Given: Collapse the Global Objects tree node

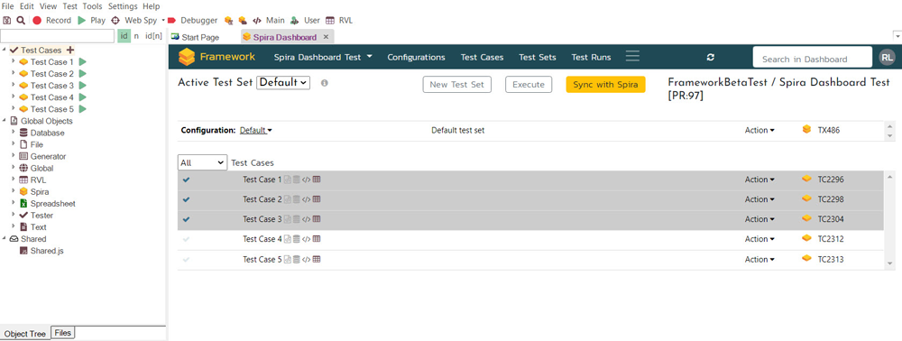Looking at the screenshot, I should click(x=5, y=121).
